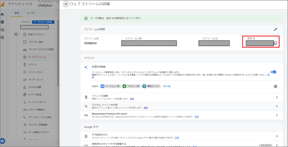Click the back arrow in admin column
The height and width of the screenshot is (147, 288).
coord(17,34)
